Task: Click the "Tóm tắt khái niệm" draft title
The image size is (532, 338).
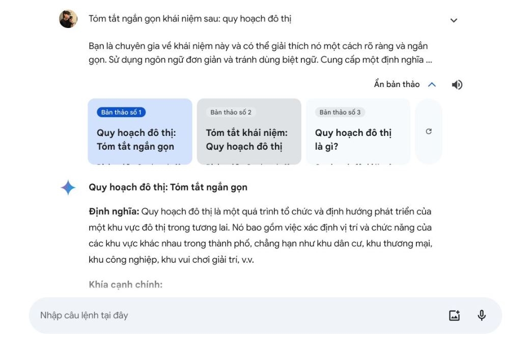Action: coord(247,139)
